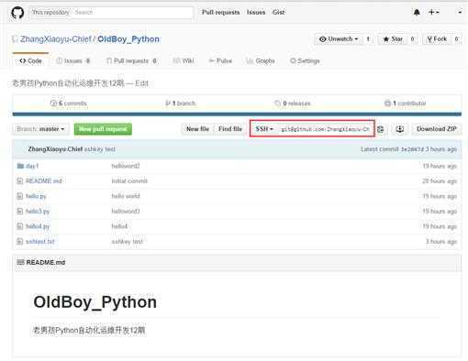The image size is (468, 361).
Task: View the 1 branch list
Action: [181, 104]
